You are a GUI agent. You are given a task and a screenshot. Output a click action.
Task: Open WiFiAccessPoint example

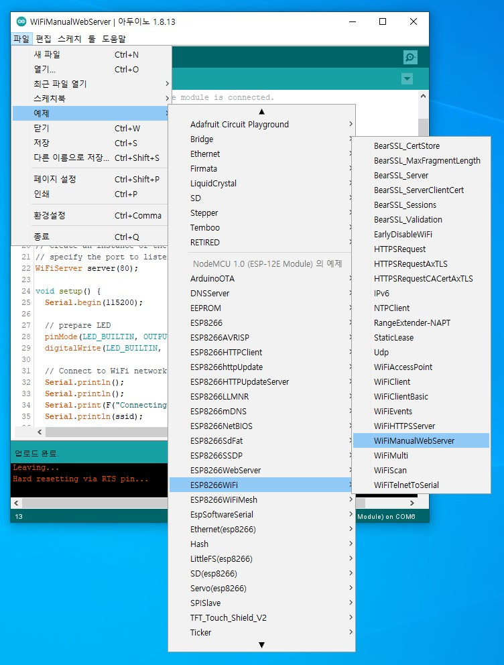click(x=421, y=367)
